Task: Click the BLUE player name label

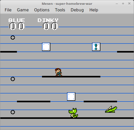Action: (17, 20)
